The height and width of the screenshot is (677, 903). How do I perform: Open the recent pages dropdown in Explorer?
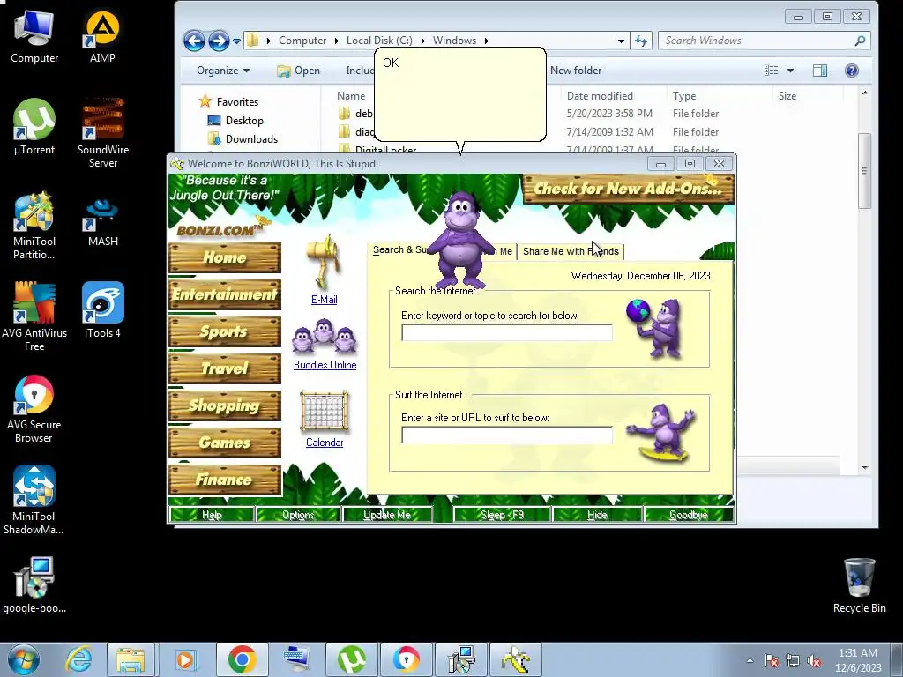coord(236,41)
